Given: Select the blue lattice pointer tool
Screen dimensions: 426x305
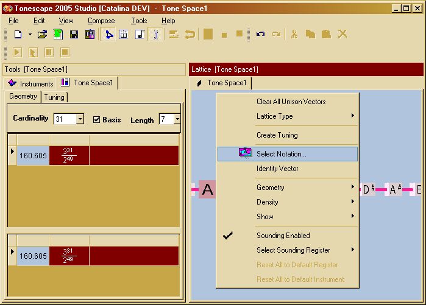Looking at the screenshot, I should (x=108, y=35).
